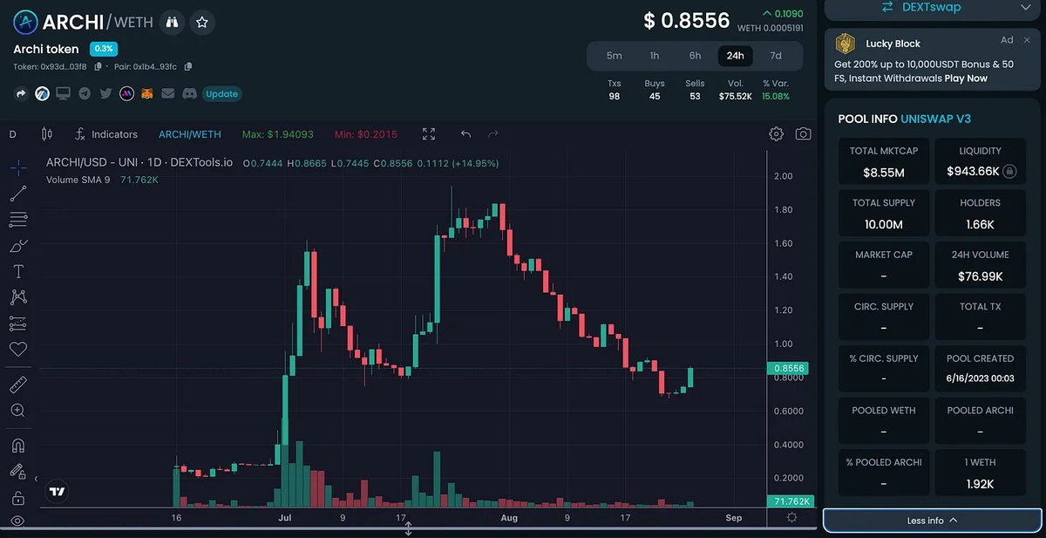Select the text annotation tool

[x=18, y=272]
